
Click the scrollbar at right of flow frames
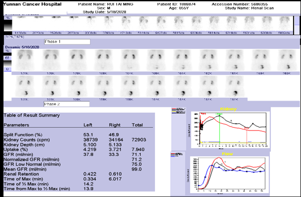tap(297, 25)
